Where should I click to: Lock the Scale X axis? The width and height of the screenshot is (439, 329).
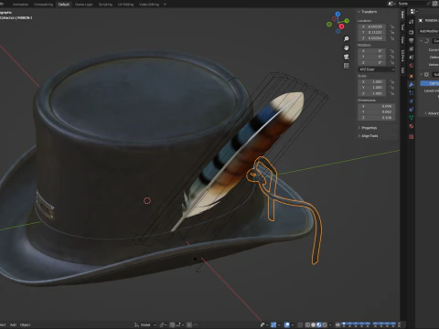tap(392, 82)
